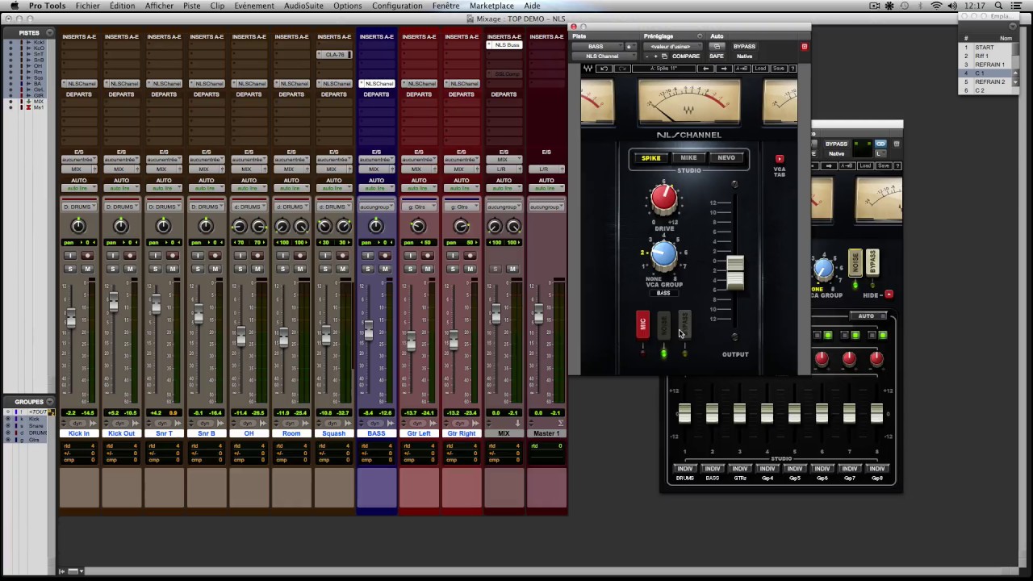Toggle the BYPASS button in NLS Channel header
The image size is (1033, 581).
tap(744, 47)
